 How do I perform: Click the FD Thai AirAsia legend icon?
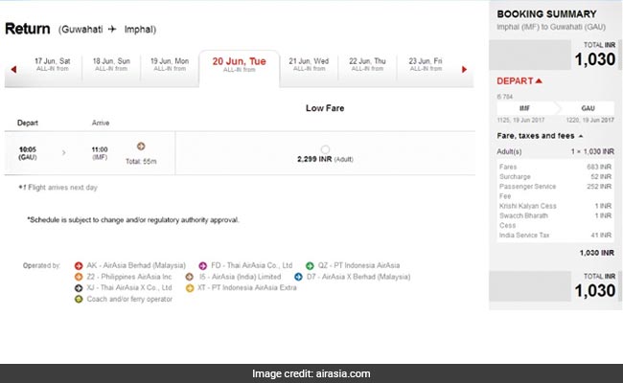pyautogui.click(x=201, y=265)
